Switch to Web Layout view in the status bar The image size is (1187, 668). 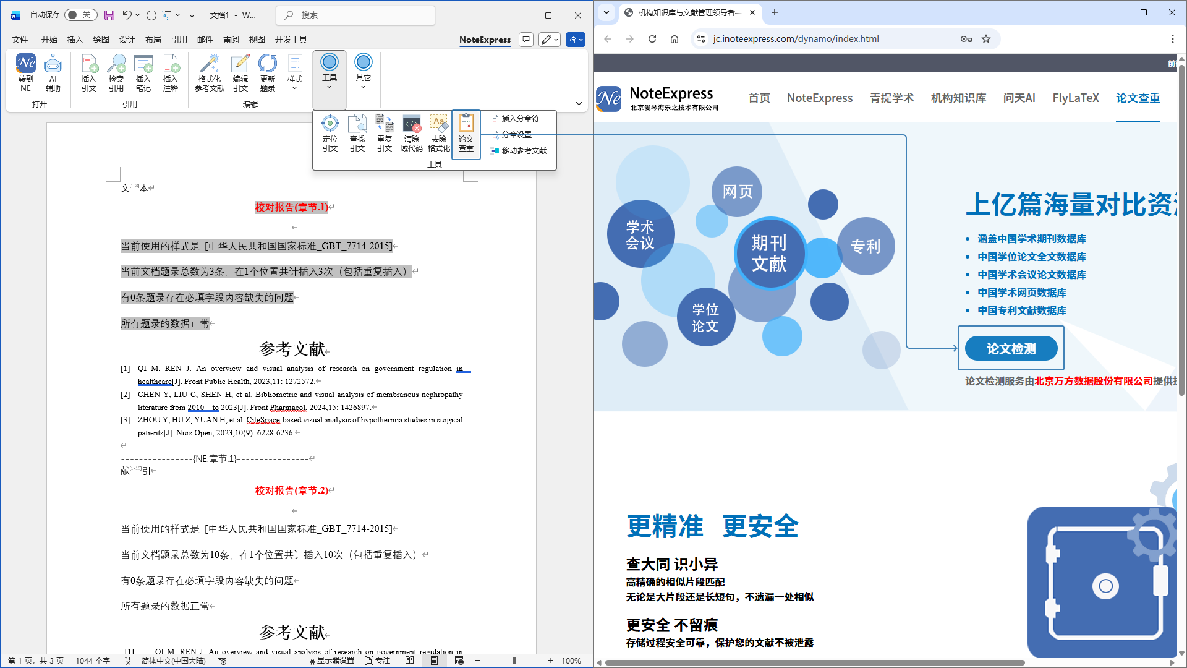[459, 661]
